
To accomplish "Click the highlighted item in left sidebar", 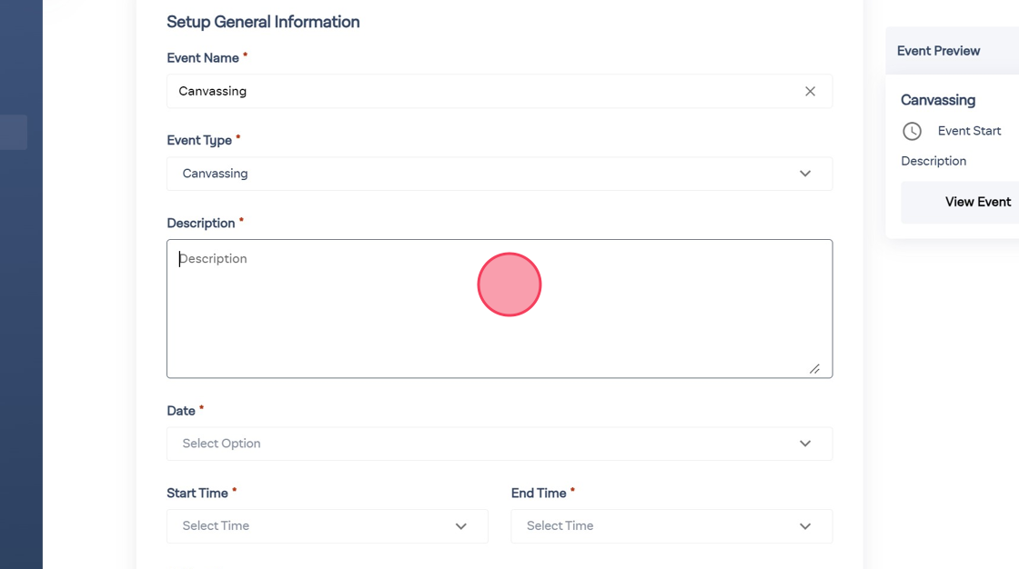I will [13, 132].
